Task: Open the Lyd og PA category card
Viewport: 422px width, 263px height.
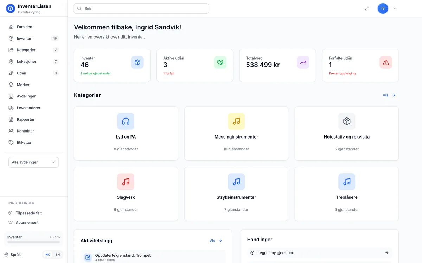Action: click(126, 133)
